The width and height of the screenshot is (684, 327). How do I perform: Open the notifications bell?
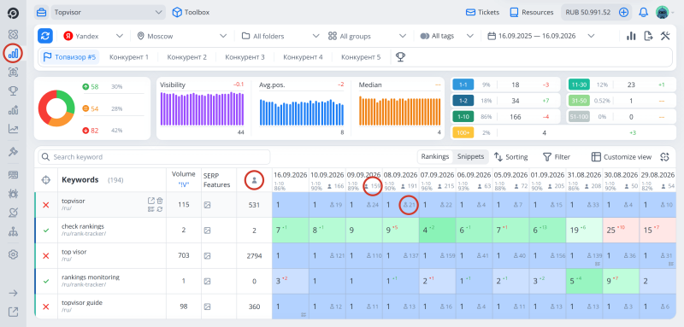point(643,12)
